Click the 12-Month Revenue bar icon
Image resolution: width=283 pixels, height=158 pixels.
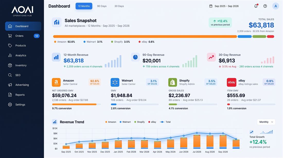56,57
